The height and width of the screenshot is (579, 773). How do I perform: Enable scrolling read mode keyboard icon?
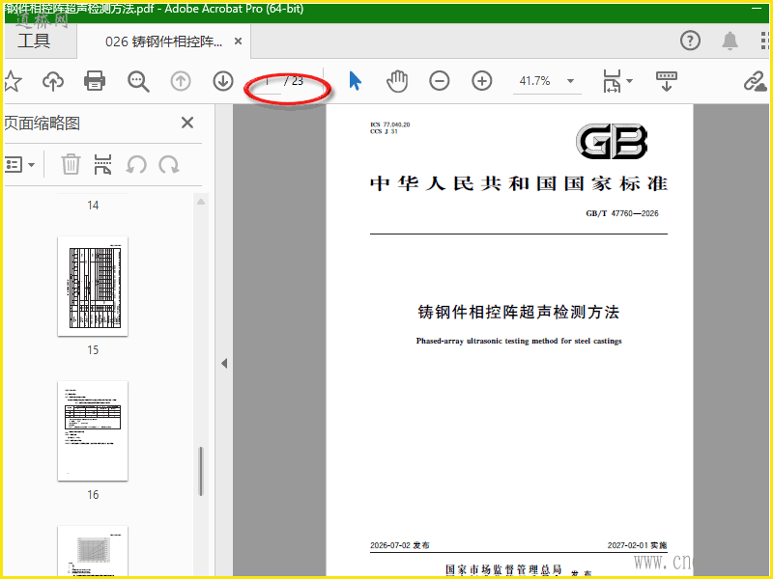click(667, 81)
